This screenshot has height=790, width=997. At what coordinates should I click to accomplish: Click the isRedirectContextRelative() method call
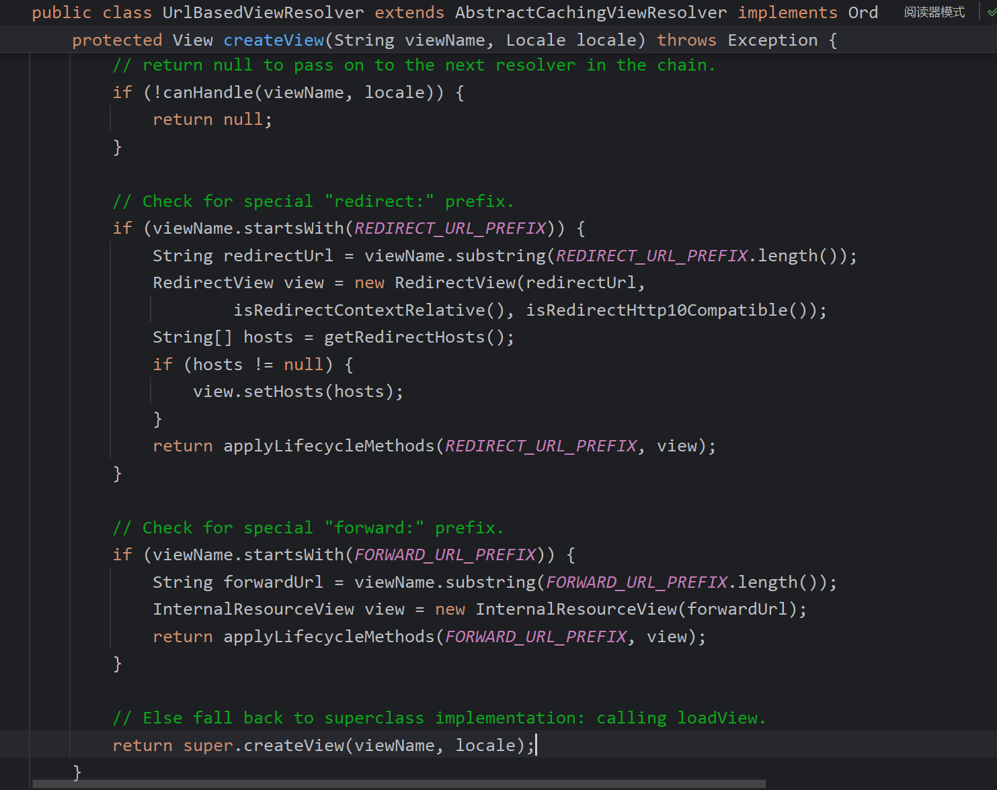368,310
